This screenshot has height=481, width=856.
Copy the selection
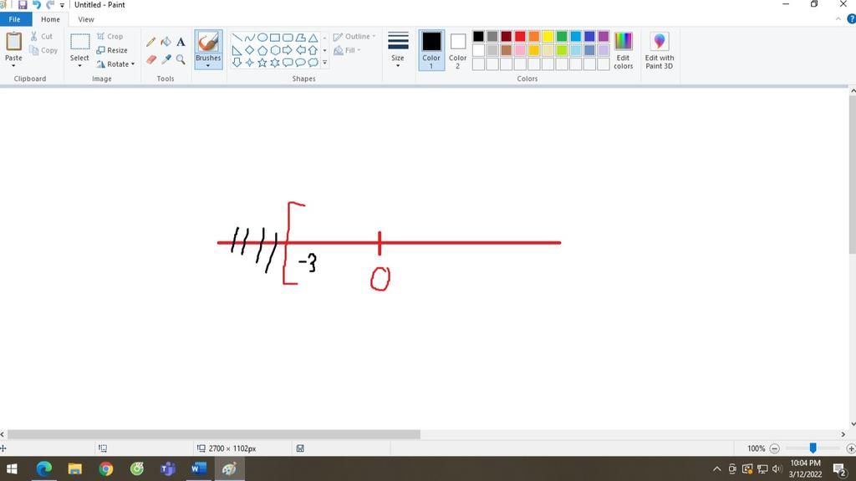(x=43, y=50)
